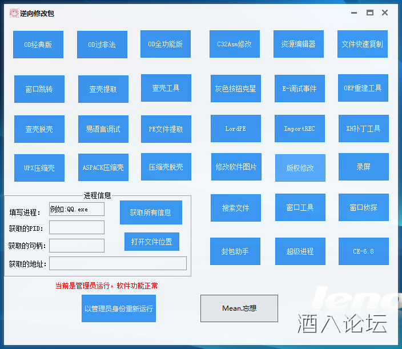The image size is (402, 349).
Task: Click 以管理员身份重新运行 button
Action: pos(118,308)
